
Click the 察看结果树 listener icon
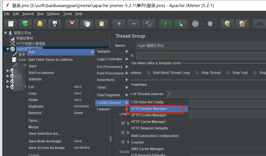coord(13,39)
